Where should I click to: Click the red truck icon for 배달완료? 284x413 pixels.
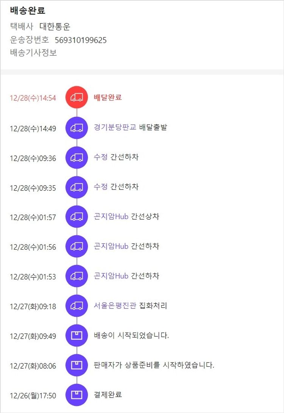77,98
